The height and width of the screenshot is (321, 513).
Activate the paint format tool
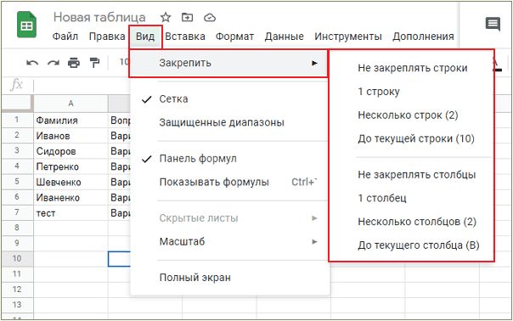(94, 63)
